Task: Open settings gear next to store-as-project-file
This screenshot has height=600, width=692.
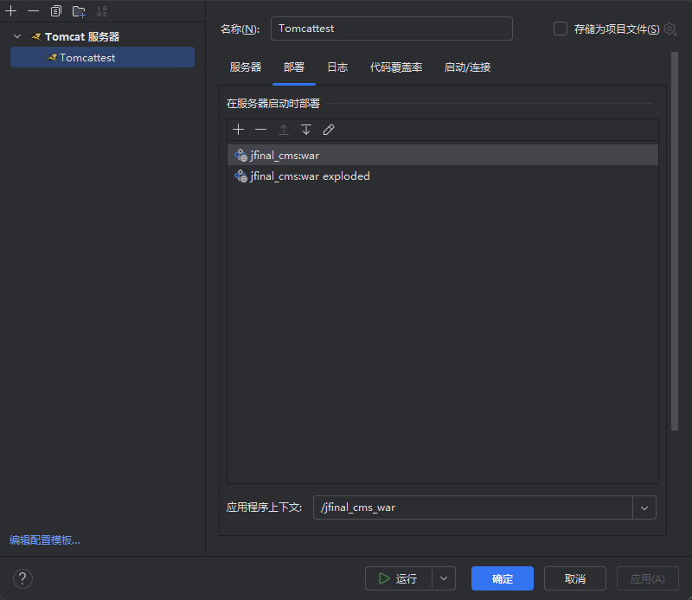Action: click(670, 29)
